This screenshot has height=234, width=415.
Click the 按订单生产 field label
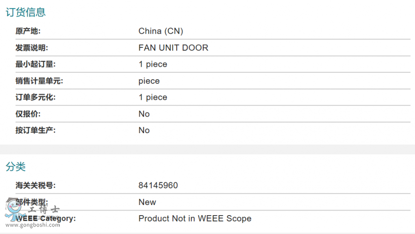pyautogui.click(x=36, y=130)
